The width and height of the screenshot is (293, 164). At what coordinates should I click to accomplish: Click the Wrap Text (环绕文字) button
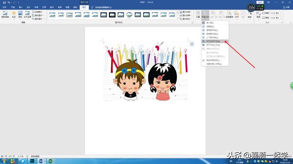point(205,15)
